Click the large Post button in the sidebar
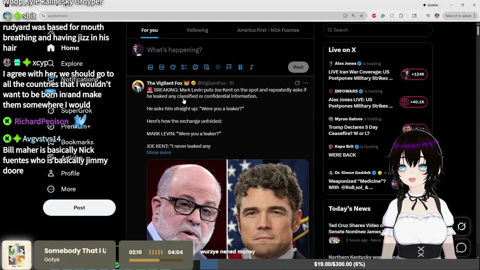The height and width of the screenshot is (270, 480). click(79, 207)
